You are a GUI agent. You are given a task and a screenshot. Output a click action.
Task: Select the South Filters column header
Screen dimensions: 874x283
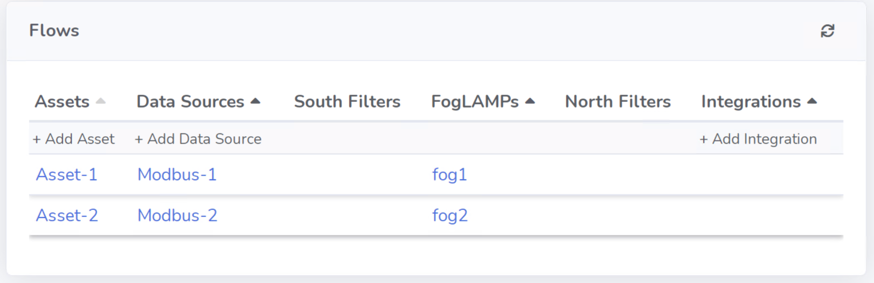pos(347,101)
